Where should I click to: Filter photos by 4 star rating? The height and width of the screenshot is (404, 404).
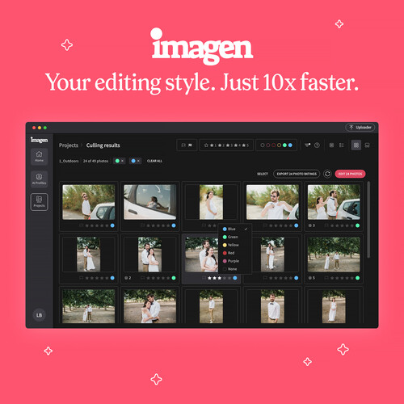click(x=237, y=145)
